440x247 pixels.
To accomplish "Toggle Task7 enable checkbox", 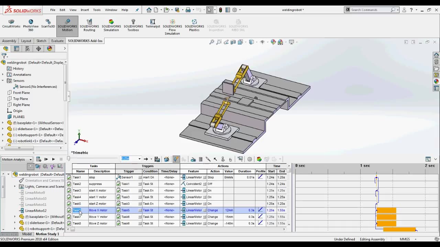I will point(69,217).
